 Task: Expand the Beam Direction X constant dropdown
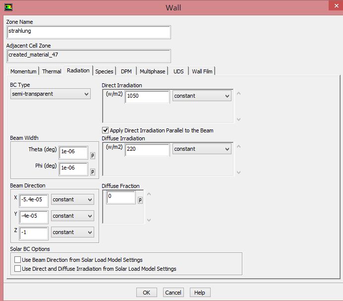coord(72,199)
